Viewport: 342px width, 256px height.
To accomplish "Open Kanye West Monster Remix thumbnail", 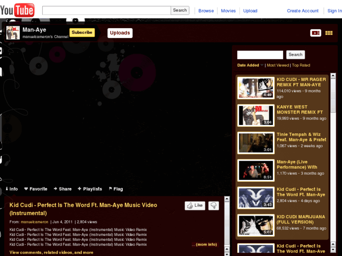I will tap(256, 115).
